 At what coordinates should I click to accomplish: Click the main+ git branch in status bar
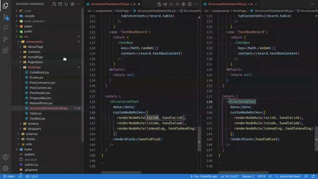9,176
